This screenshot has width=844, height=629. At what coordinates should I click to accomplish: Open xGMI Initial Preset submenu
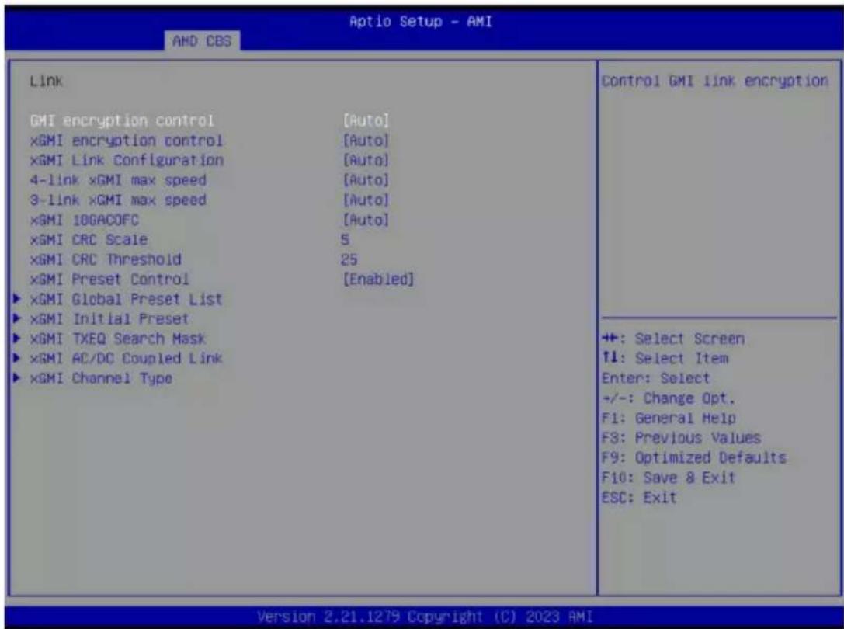[x=109, y=319]
